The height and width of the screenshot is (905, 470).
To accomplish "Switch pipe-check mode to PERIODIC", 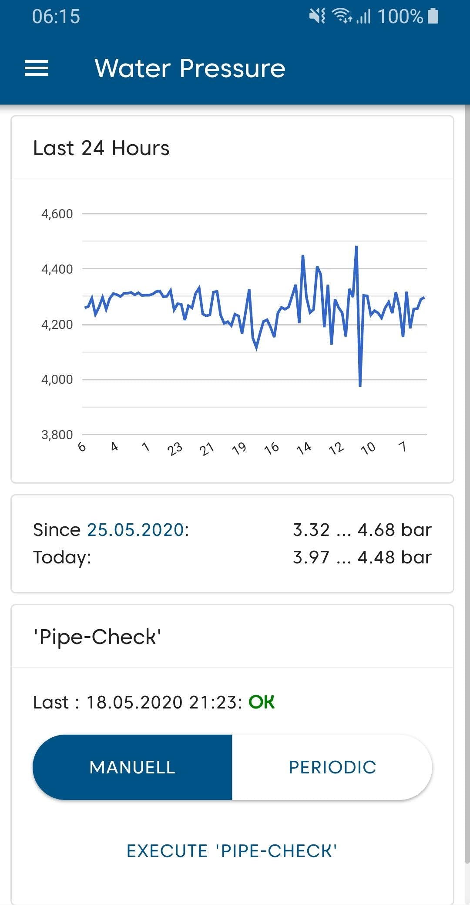I will [x=332, y=767].
